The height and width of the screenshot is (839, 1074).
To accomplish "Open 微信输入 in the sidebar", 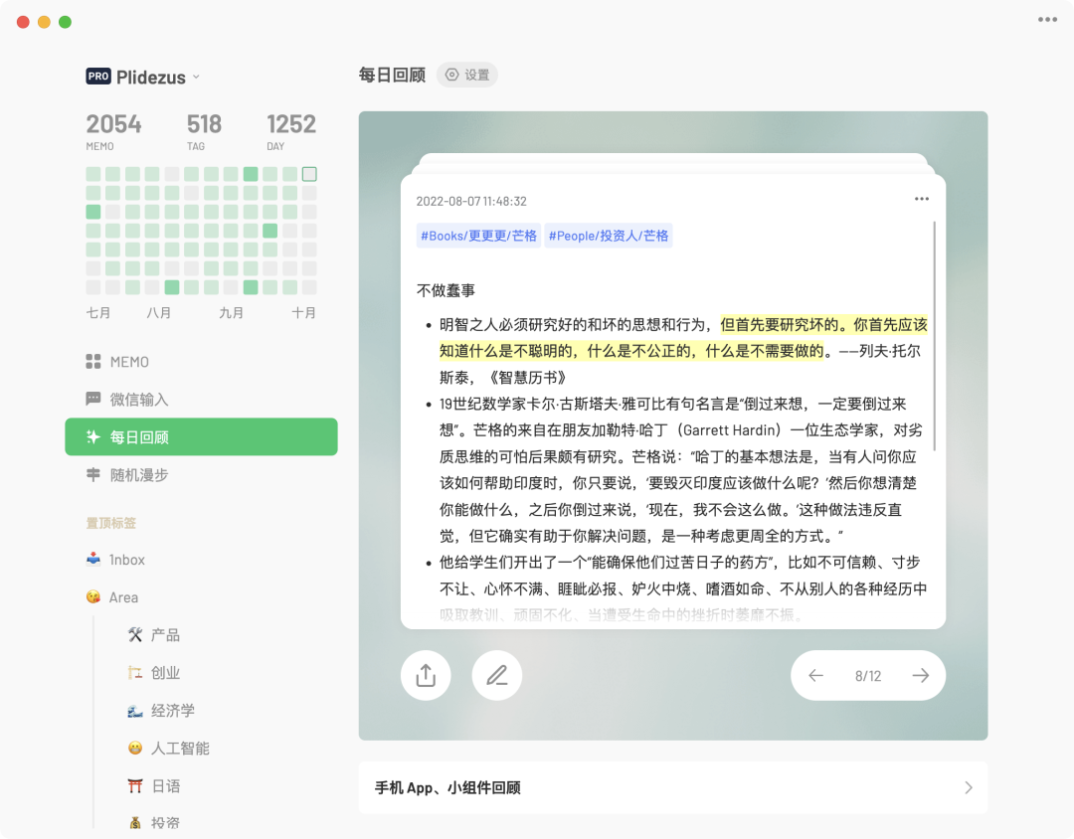I will click(201, 400).
